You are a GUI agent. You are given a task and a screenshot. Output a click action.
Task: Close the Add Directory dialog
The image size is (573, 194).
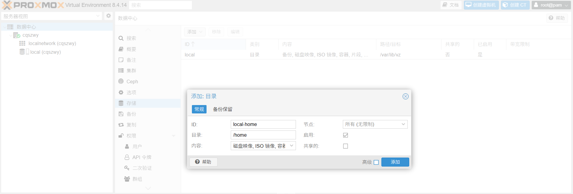coord(405,96)
